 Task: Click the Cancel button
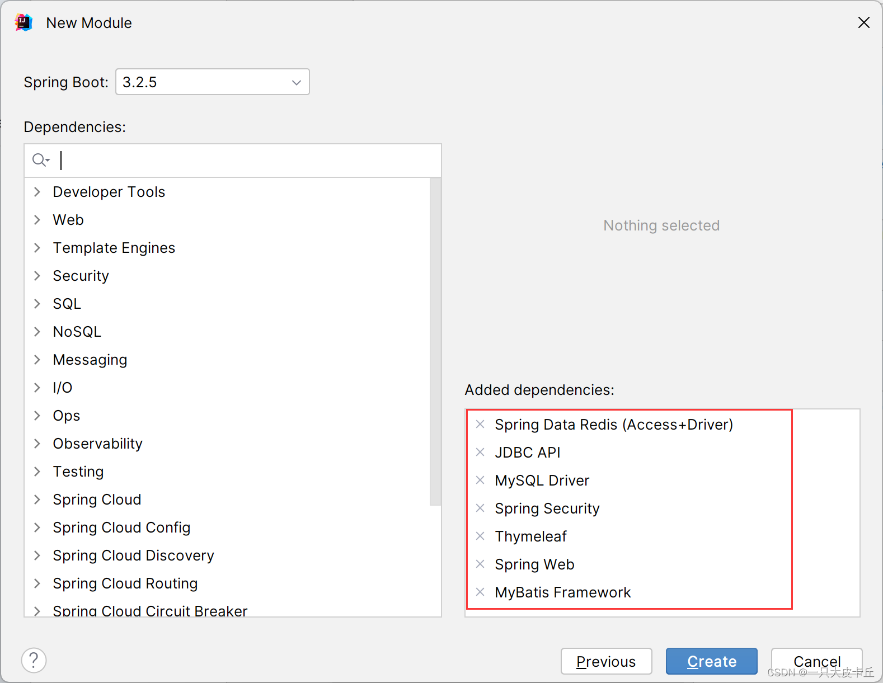pyautogui.click(x=816, y=661)
